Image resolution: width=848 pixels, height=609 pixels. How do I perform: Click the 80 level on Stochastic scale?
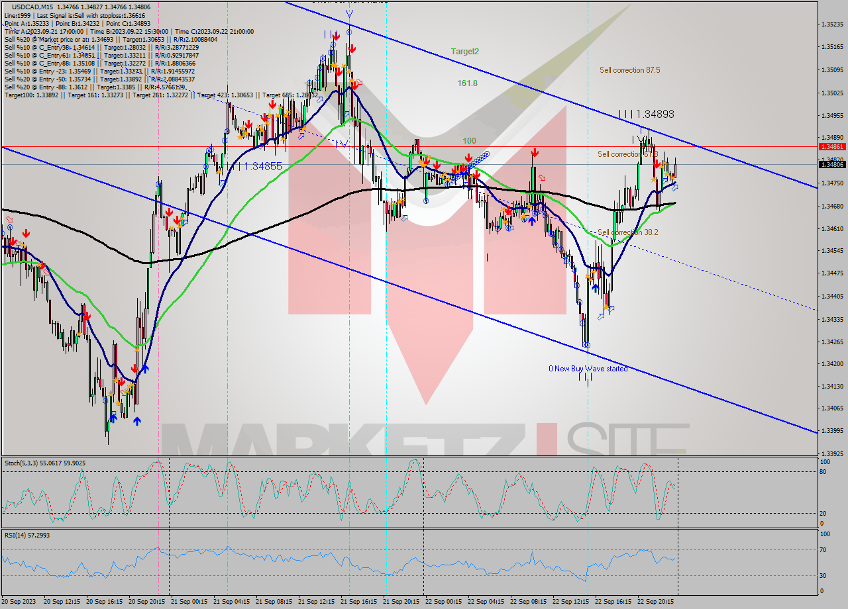pos(823,472)
